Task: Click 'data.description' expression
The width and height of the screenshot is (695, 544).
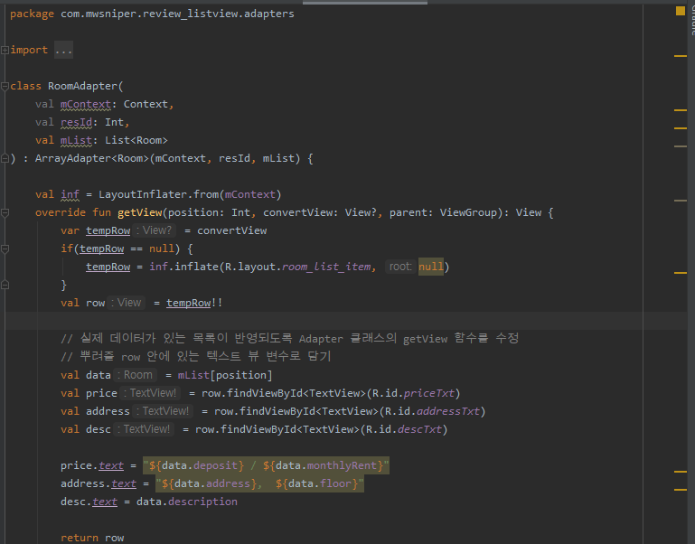Action: point(187,502)
